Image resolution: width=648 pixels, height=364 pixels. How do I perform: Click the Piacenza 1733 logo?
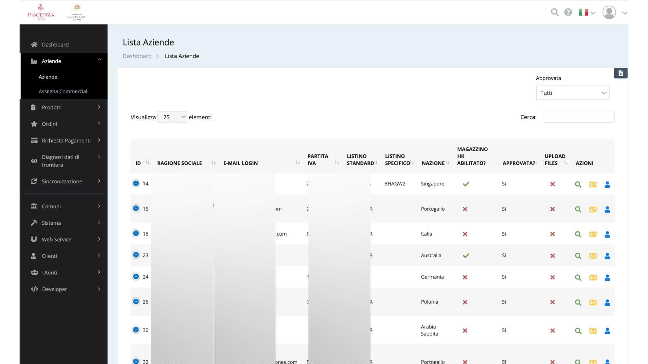point(41,12)
